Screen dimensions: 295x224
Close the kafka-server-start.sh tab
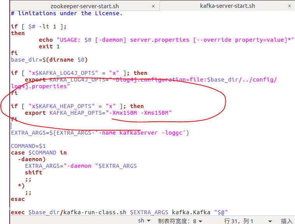coord(290,6)
